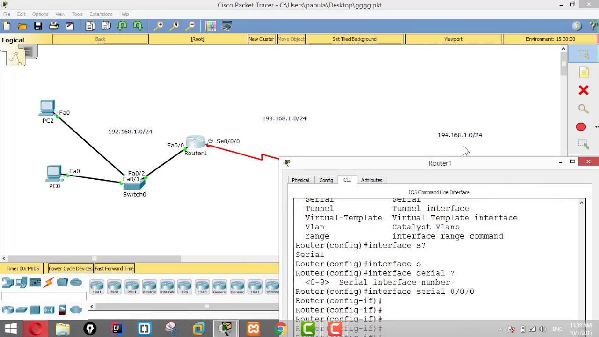This screenshot has width=599, height=337.
Task: Print the workspace with the printer icon
Action: point(54,26)
